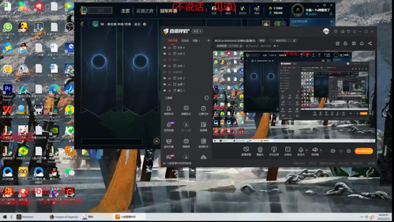The image size is (394, 222).
Task: Select the first scene tab (orange underlined)
Action: (x=173, y=40)
